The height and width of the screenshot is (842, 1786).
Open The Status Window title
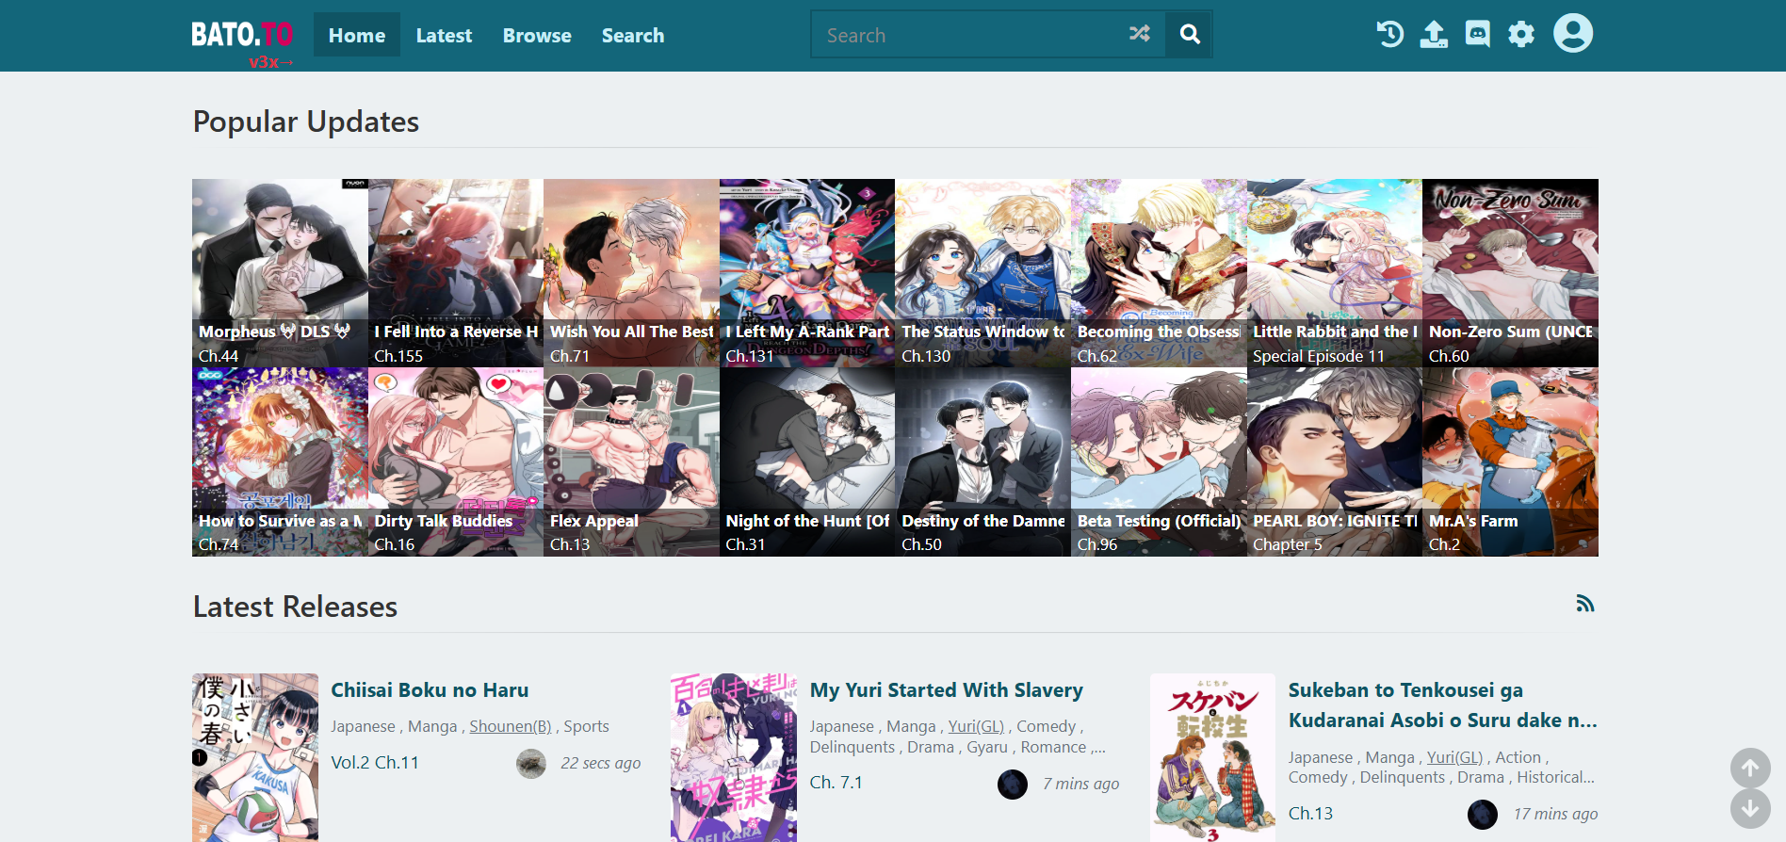pyautogui.click(x=983, y=332)
